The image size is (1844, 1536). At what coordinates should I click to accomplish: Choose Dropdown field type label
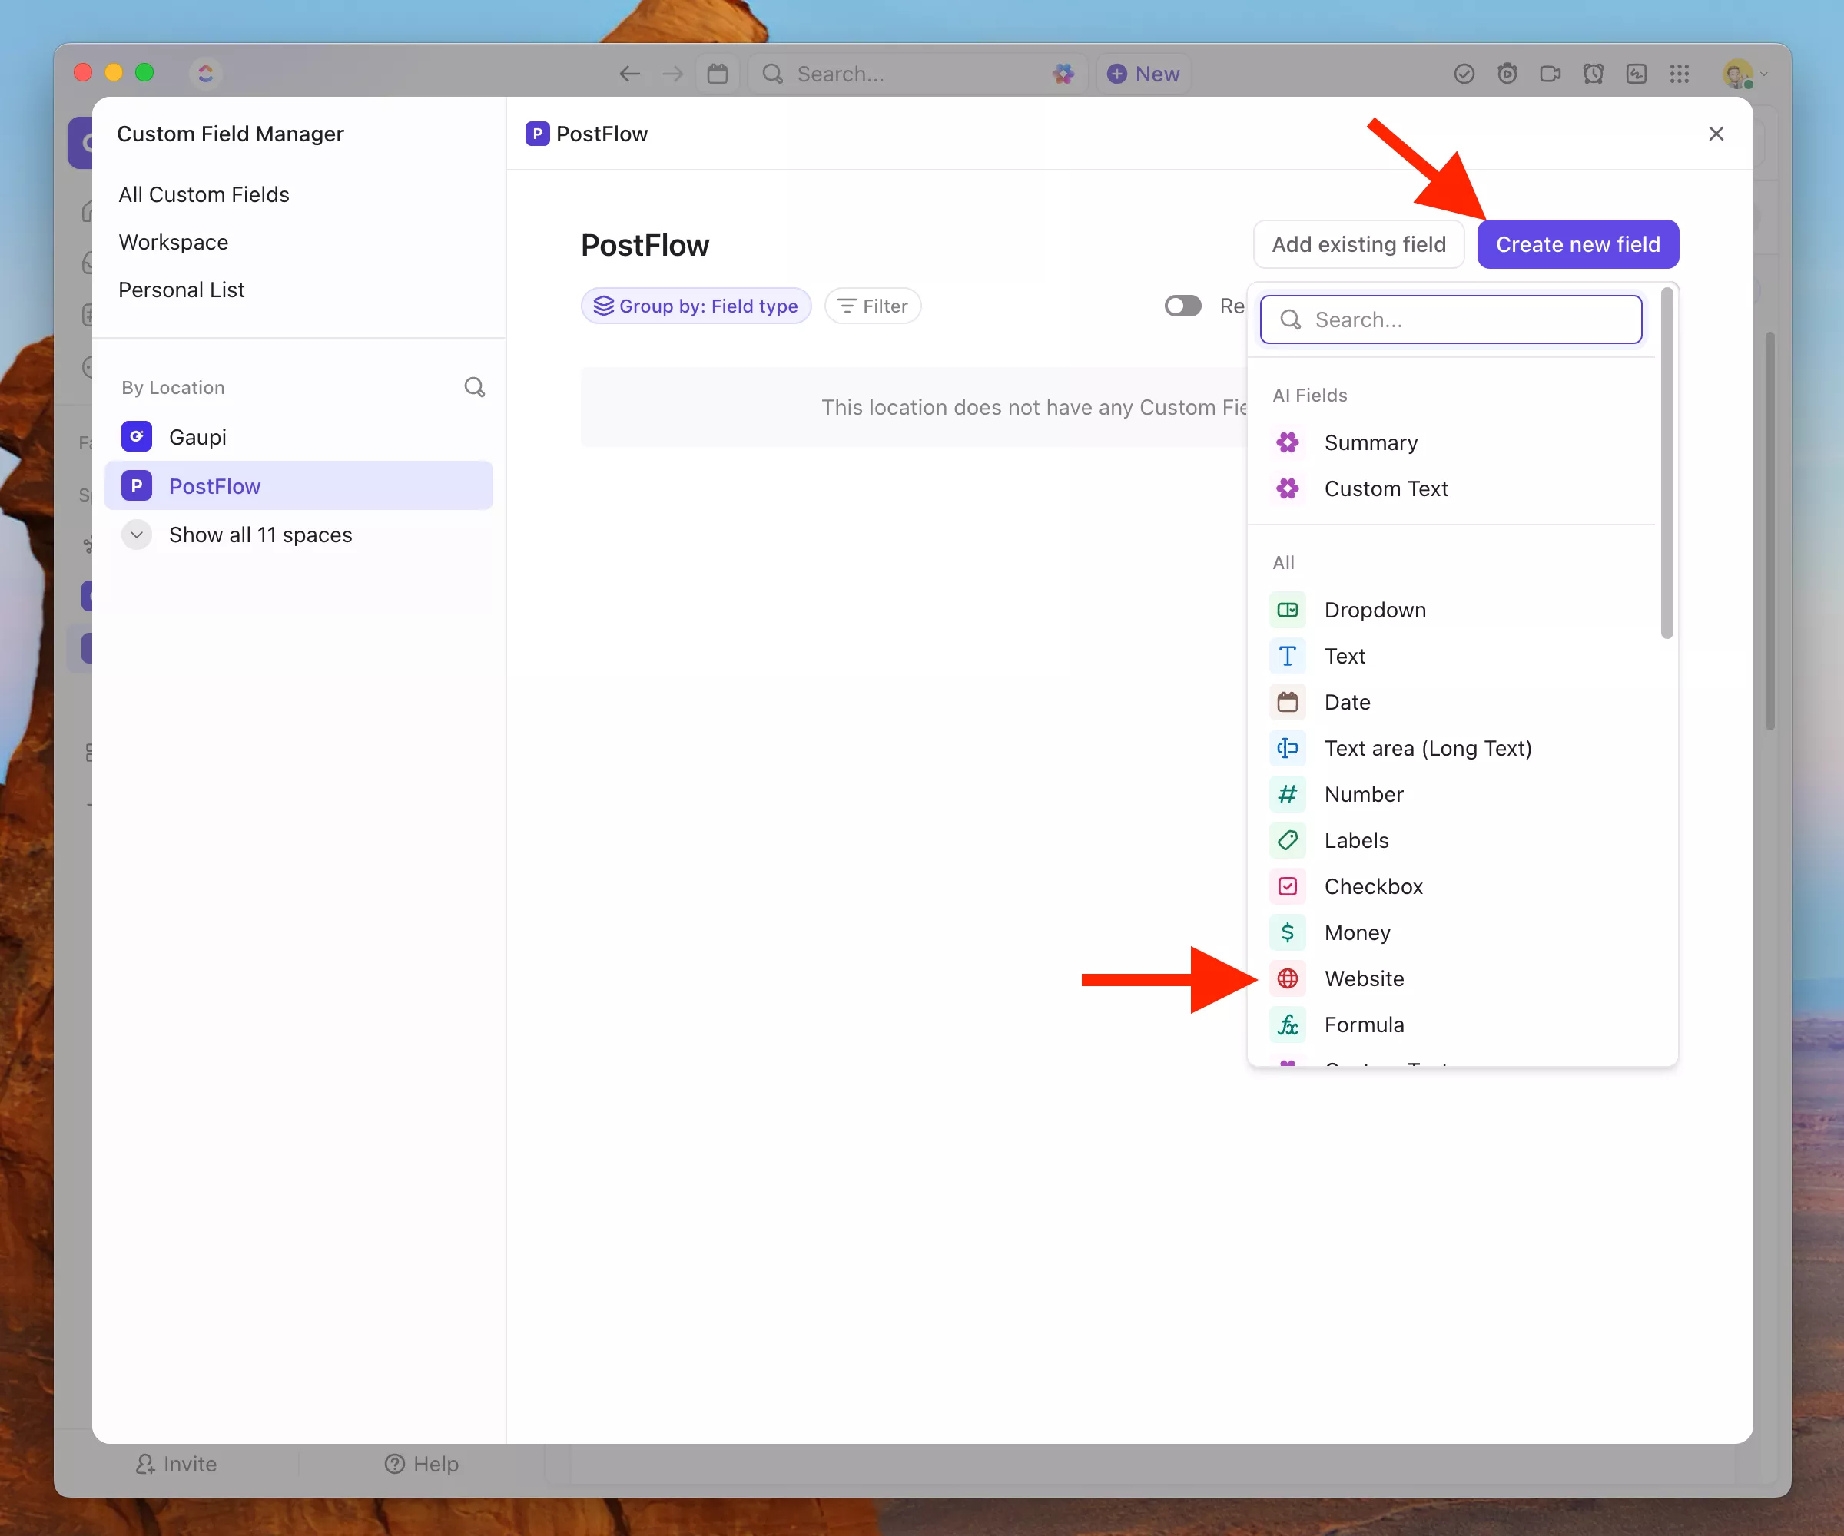point(1375,610)
